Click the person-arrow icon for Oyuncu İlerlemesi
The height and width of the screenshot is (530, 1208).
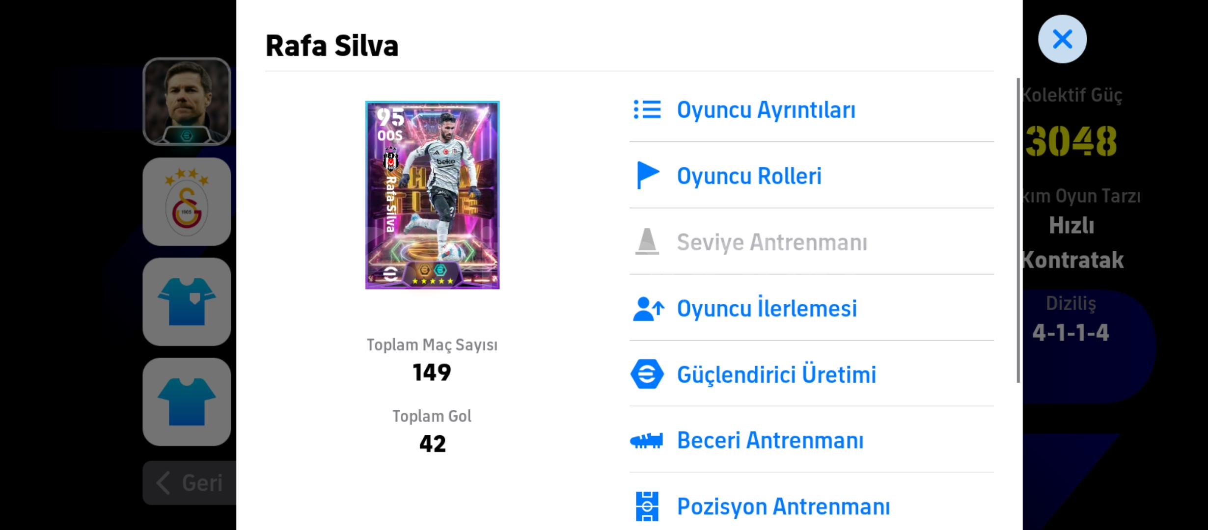click(x=648, y=309)
